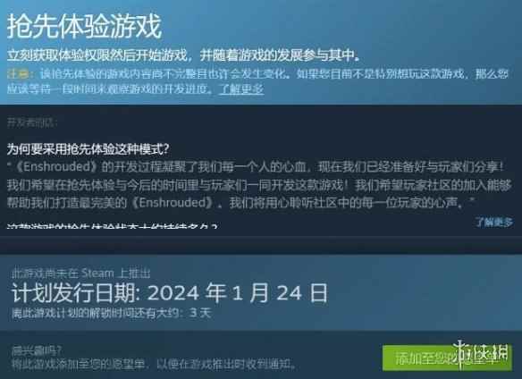Click the partially hidden second question heading

pyautogui.click(x=113, y=226)
